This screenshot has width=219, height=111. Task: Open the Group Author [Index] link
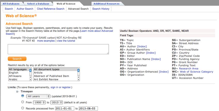pyautogui.click(x=151, y=53)
